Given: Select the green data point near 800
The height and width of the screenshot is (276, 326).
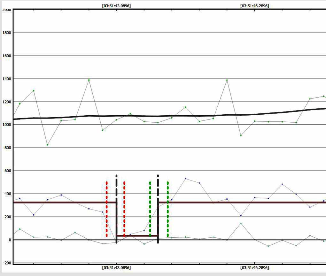Looking at the screenshot, I should 47,145.
